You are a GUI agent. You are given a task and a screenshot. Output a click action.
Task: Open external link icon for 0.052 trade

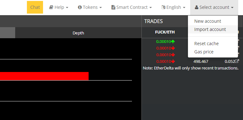237,61
